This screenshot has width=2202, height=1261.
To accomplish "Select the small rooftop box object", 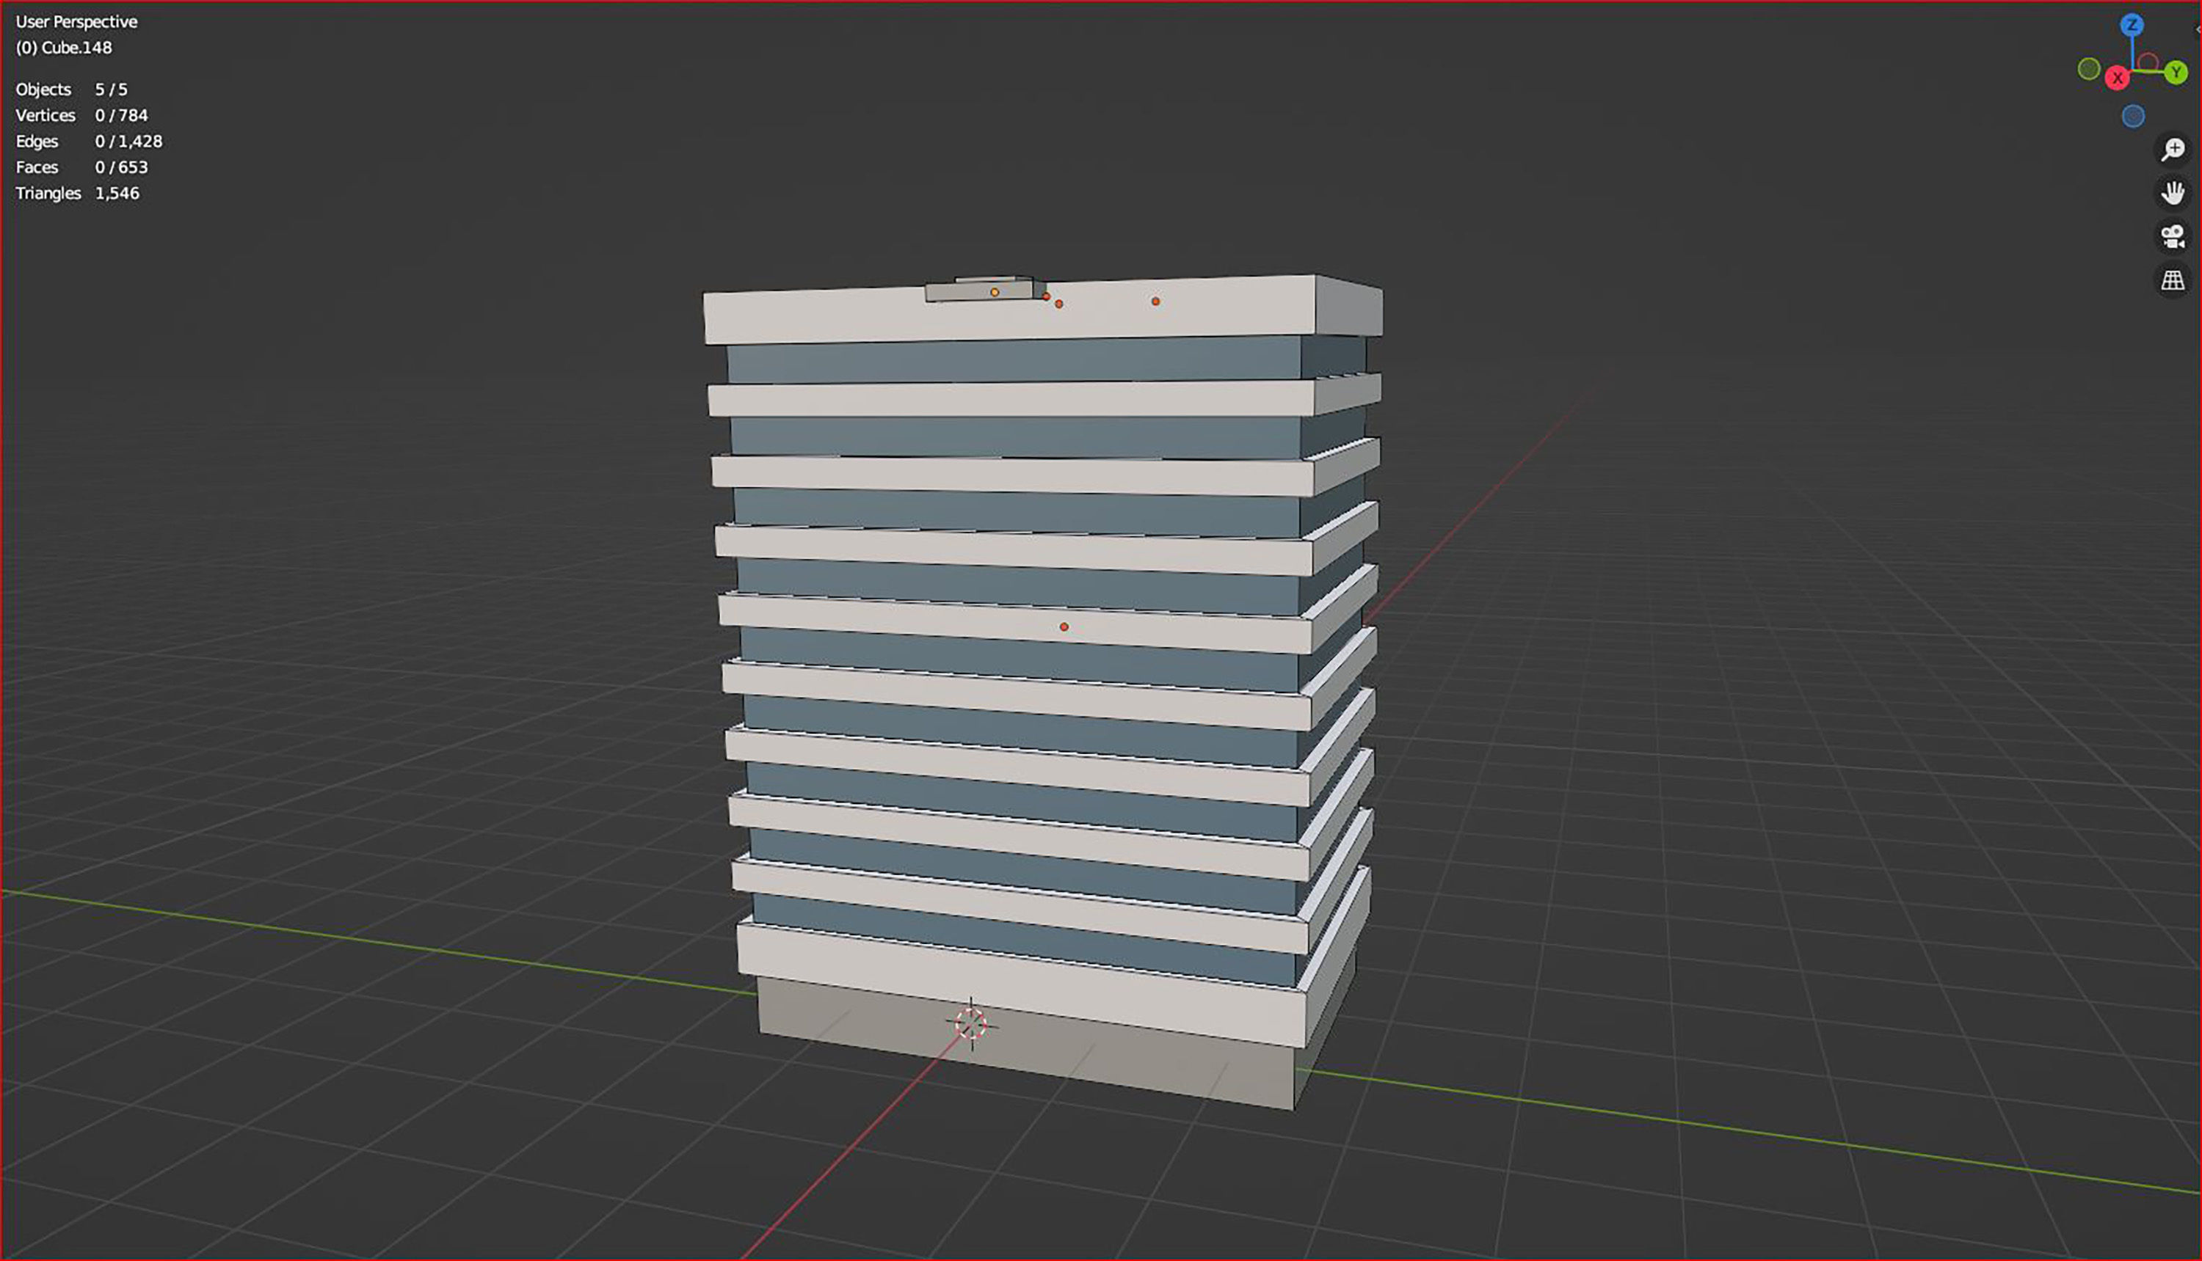I will (984, 289).
